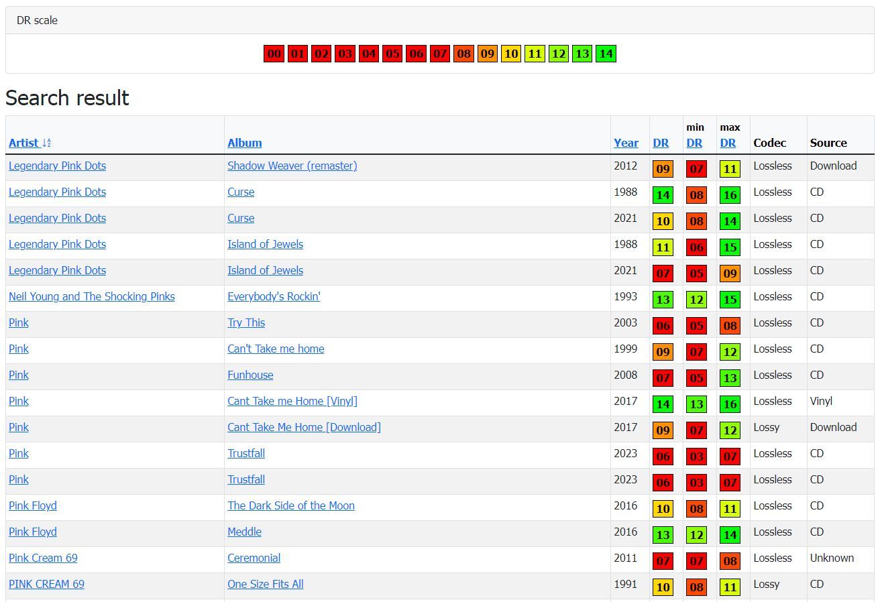Open Cant Take me Home [Vinyl] album
This screenshot has width=880, height=602.
292,401
